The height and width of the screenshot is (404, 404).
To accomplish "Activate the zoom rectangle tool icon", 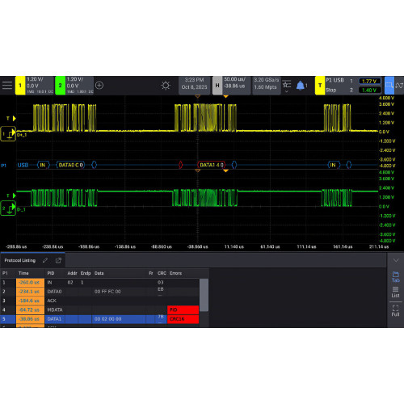I will pos(389,86).
